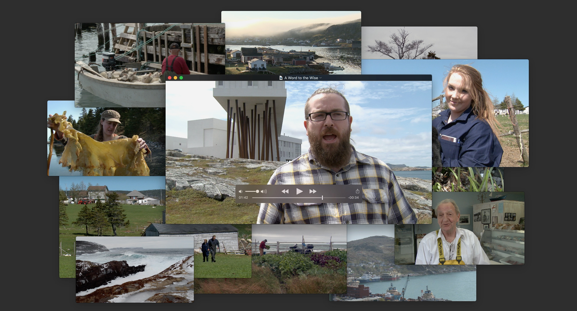Set maximum volume with loud speaker icon
Image resolution: width=577 pixels, height=311 pixels.
tap(264, 191)
